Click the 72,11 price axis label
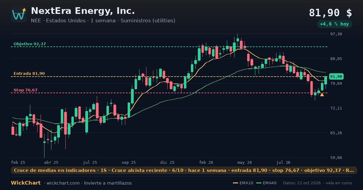 click(x=336, y=108)
